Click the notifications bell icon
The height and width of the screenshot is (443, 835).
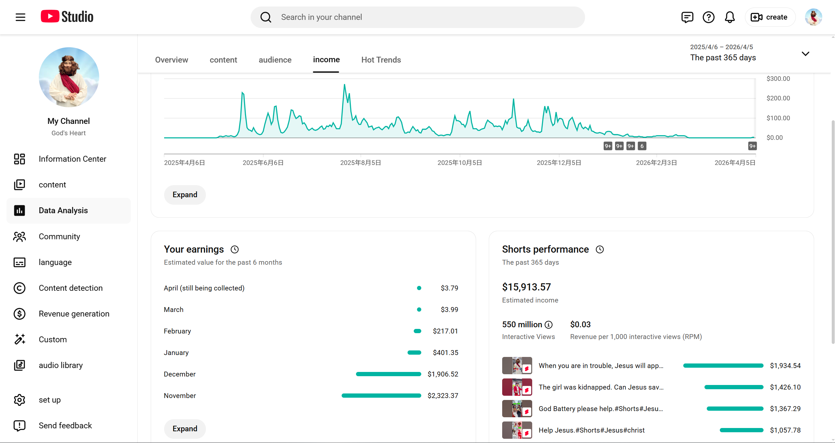click(x=730, y=17)
